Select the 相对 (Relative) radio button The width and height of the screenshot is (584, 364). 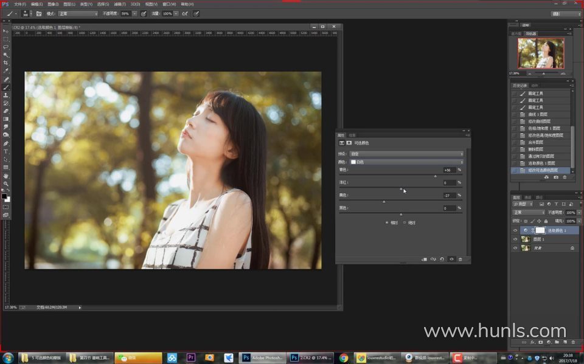pos(387,222)
